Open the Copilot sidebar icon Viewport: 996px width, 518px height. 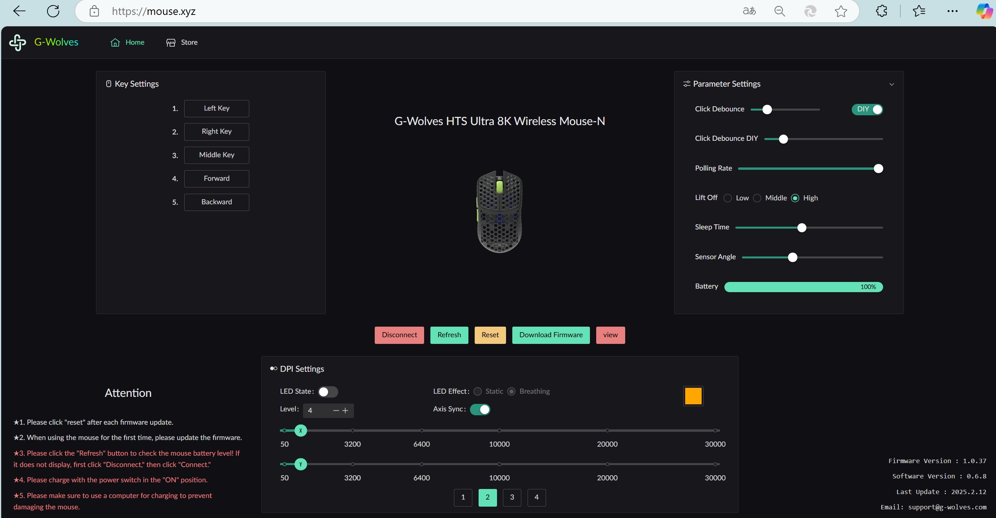[x=984, y=11]
